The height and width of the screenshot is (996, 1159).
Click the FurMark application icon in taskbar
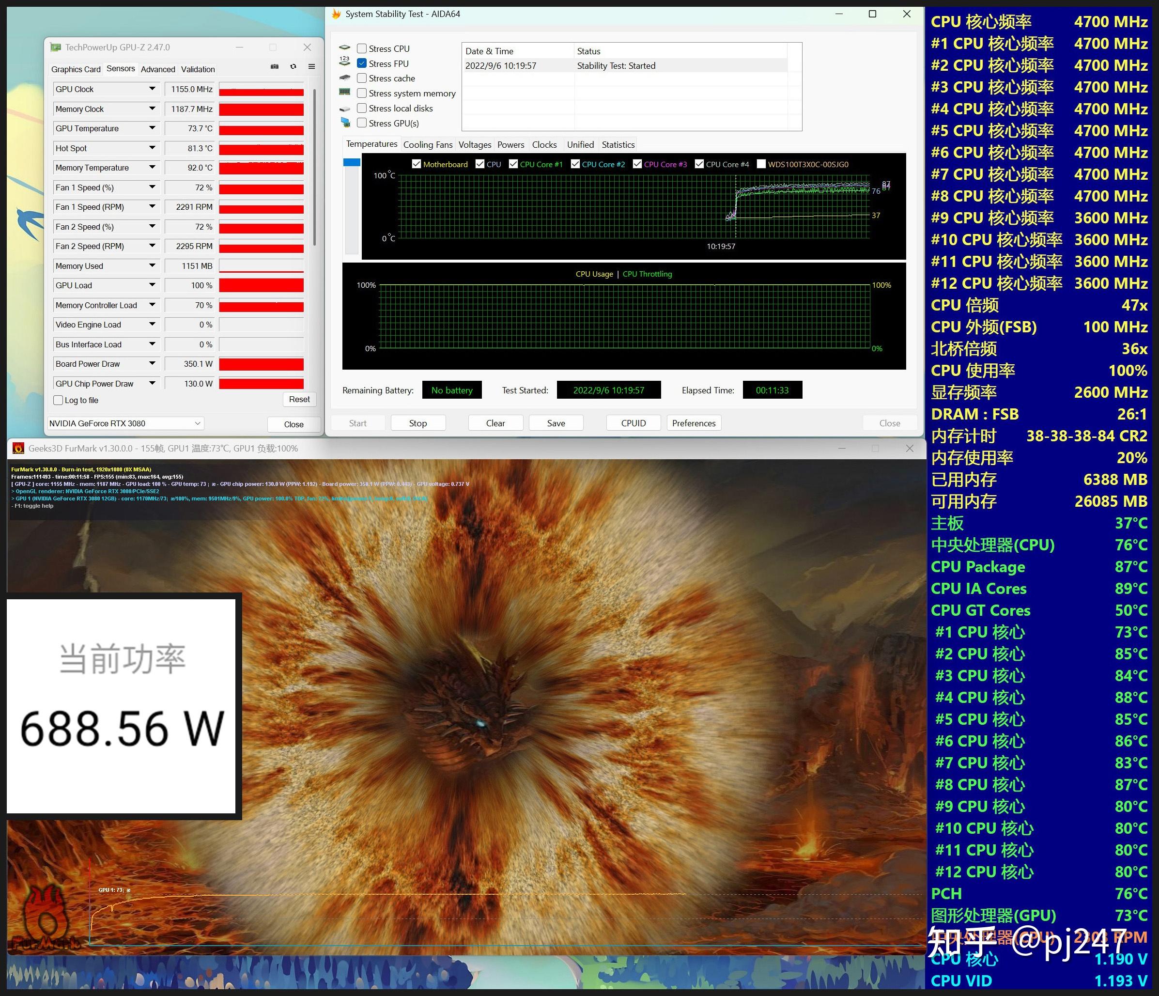[x=18, y=448]
